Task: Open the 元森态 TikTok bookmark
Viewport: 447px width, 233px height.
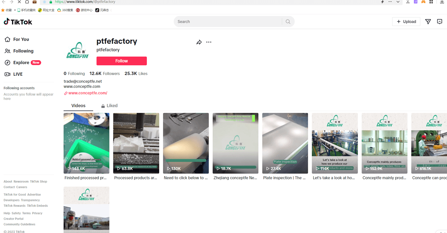Action: coord(102,10)
